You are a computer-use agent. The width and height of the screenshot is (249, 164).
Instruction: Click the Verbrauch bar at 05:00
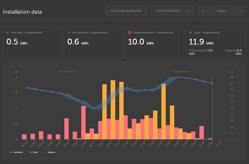click(x=66, y=129)
